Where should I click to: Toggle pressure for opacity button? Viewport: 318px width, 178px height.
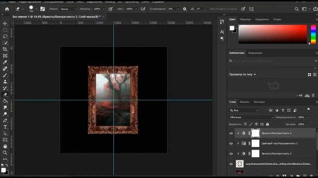tap(110, 9)
